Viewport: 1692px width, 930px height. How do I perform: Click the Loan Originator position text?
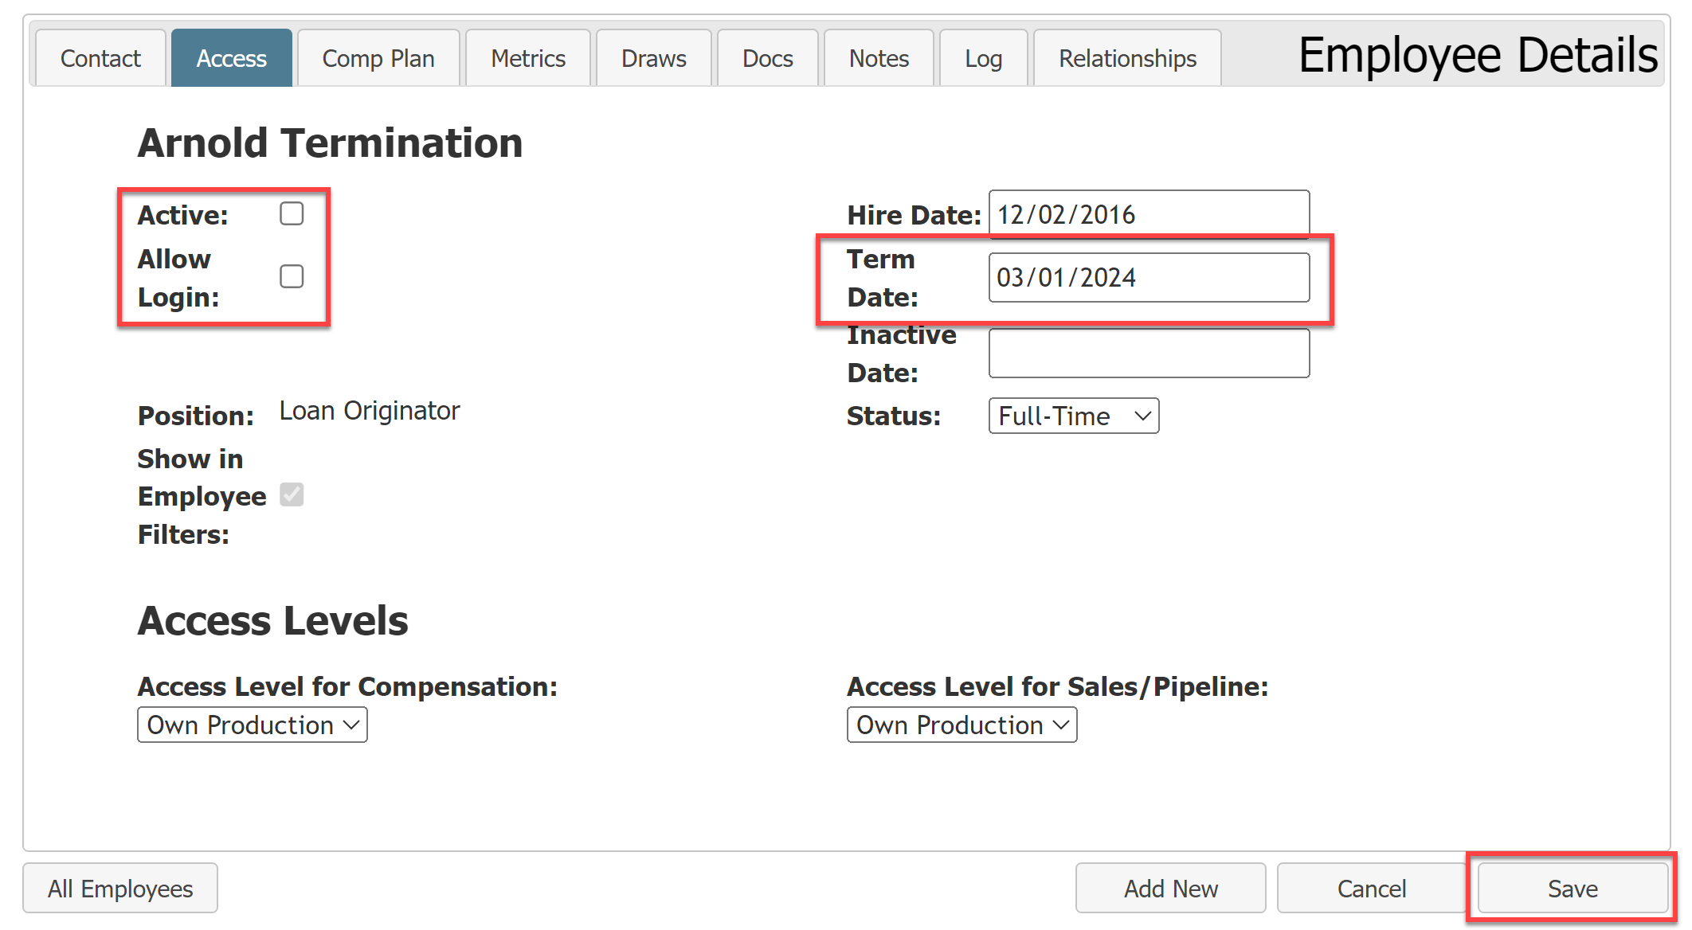coord(370,411)
